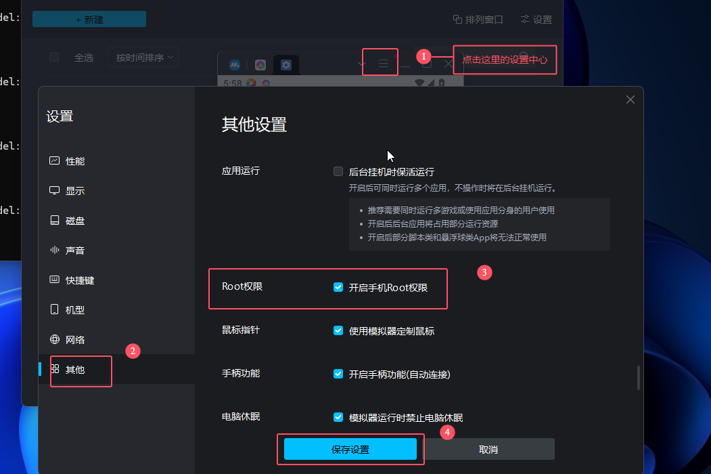Enable 后台挂机时保活运行 checkbox

(x=338, y=171)
